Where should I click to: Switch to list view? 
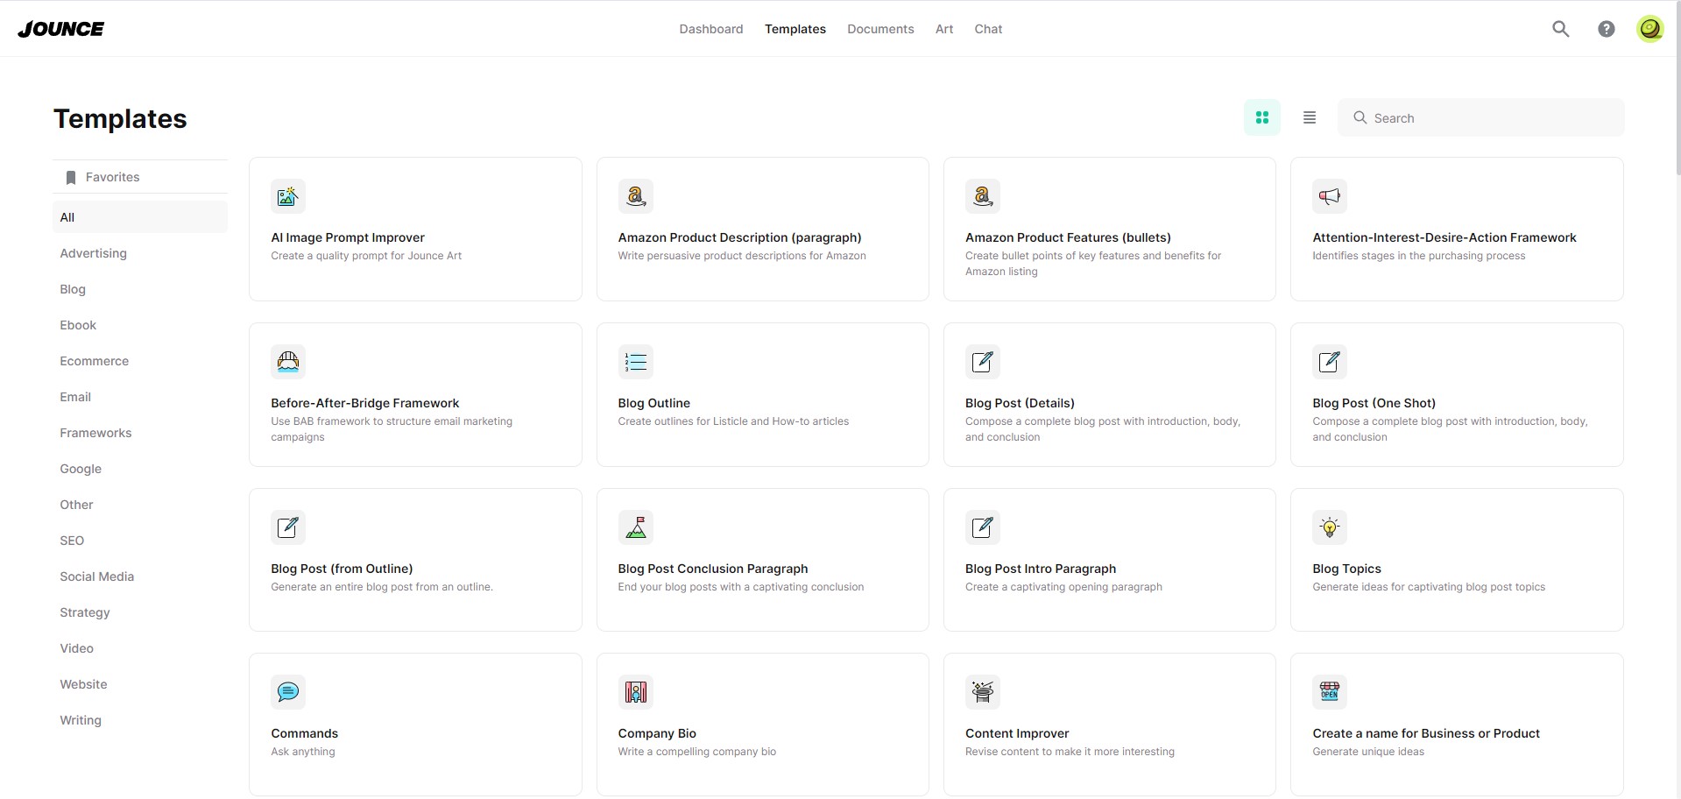pos(1310,117)
